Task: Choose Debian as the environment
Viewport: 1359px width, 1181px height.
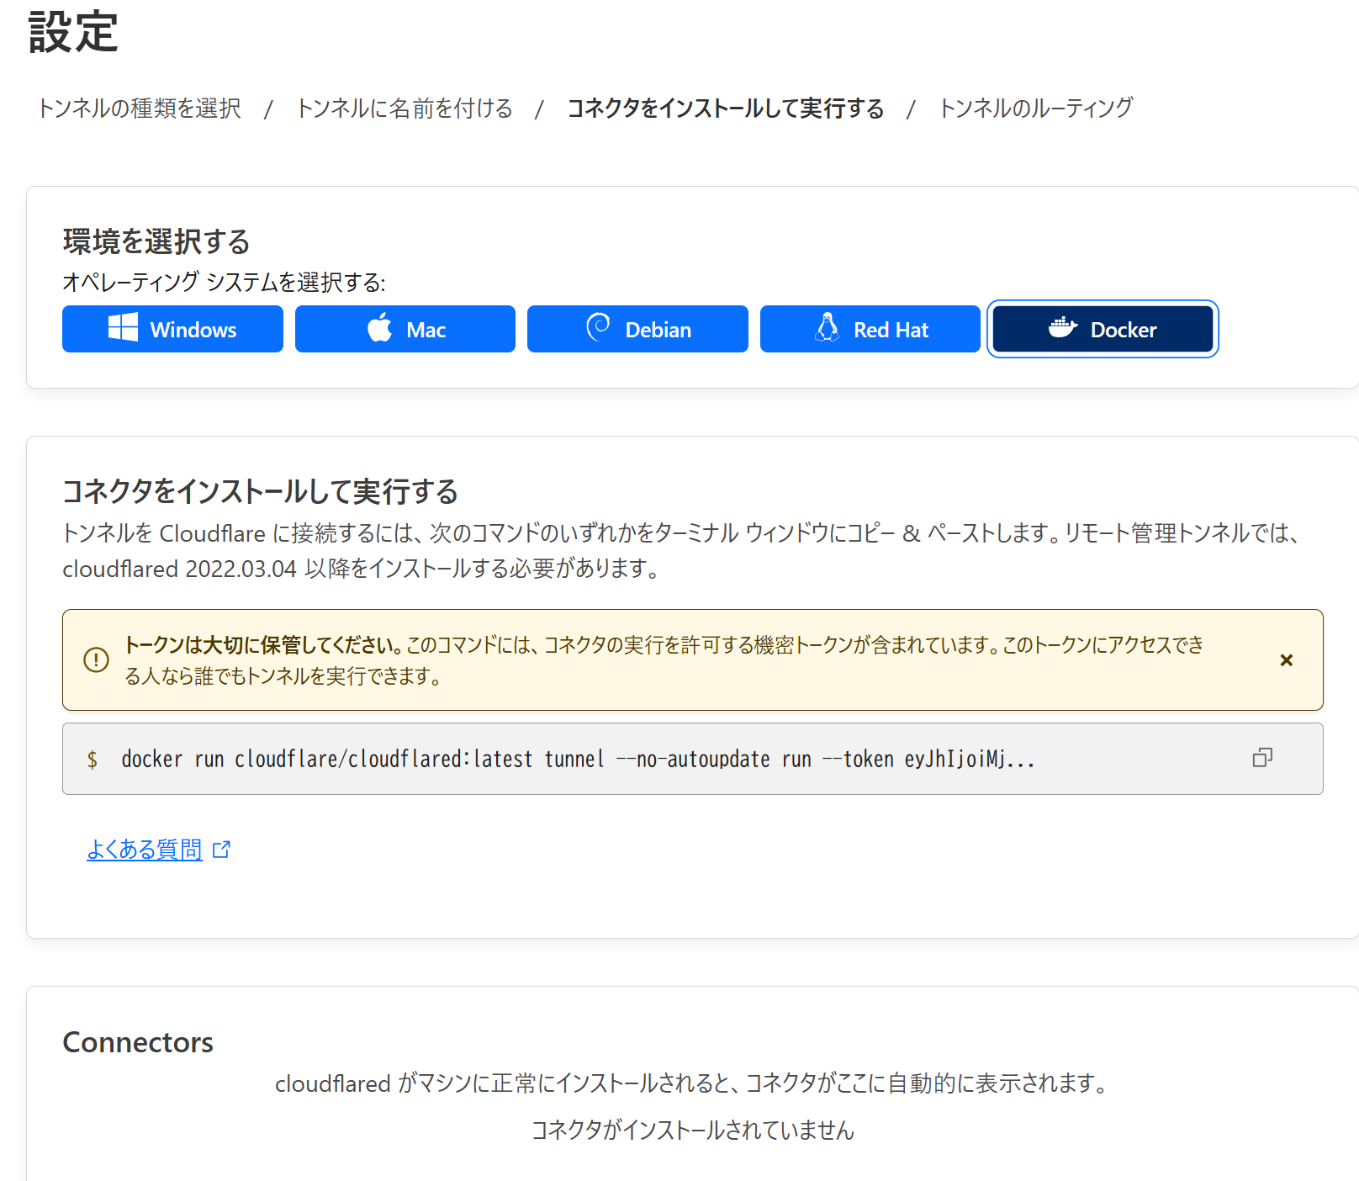Action: pos(637,329)
